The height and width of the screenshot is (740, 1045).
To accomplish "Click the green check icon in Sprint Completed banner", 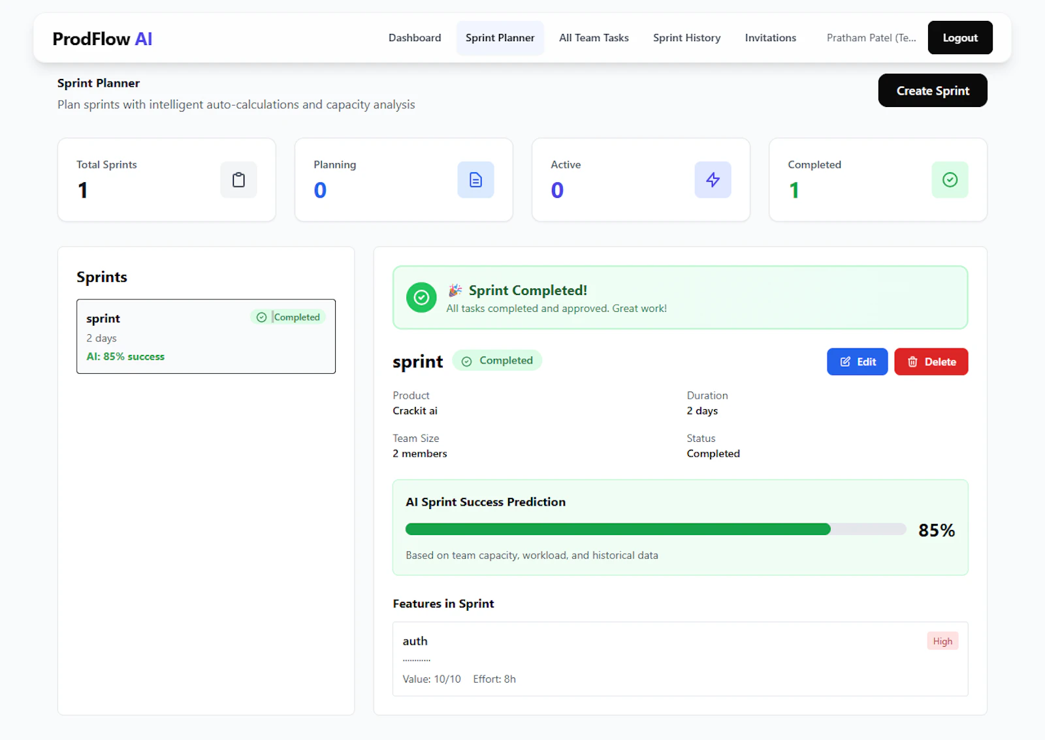I will point(421,298).
